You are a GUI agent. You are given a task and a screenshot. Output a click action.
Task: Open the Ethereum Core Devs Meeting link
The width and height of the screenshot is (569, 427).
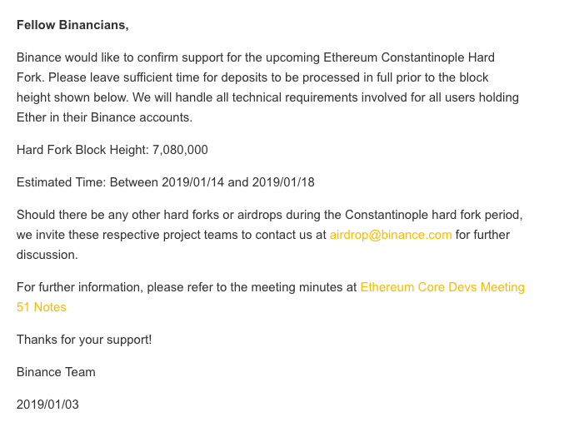click(442, 287)
